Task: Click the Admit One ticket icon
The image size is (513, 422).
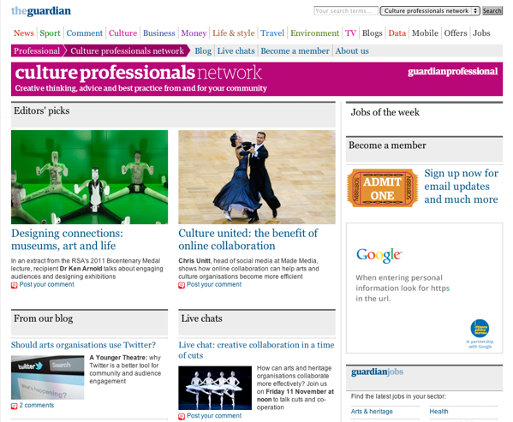Action: pos(383,188)
